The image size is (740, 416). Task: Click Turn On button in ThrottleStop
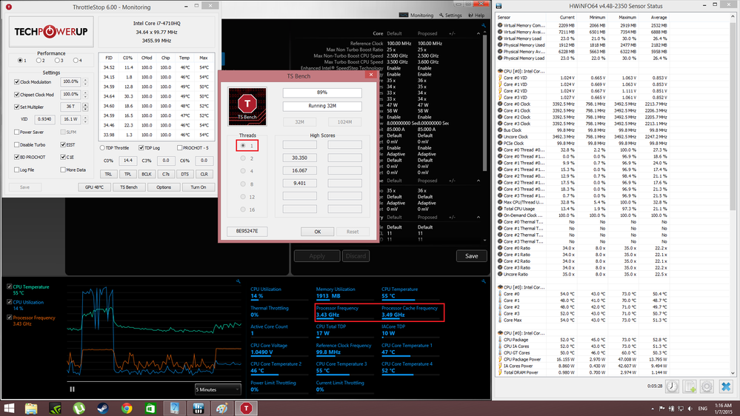point(199,187)
